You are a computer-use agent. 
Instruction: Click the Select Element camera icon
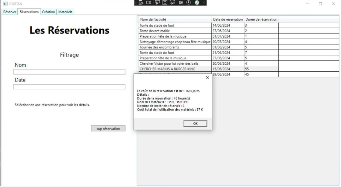coord(149,3)
